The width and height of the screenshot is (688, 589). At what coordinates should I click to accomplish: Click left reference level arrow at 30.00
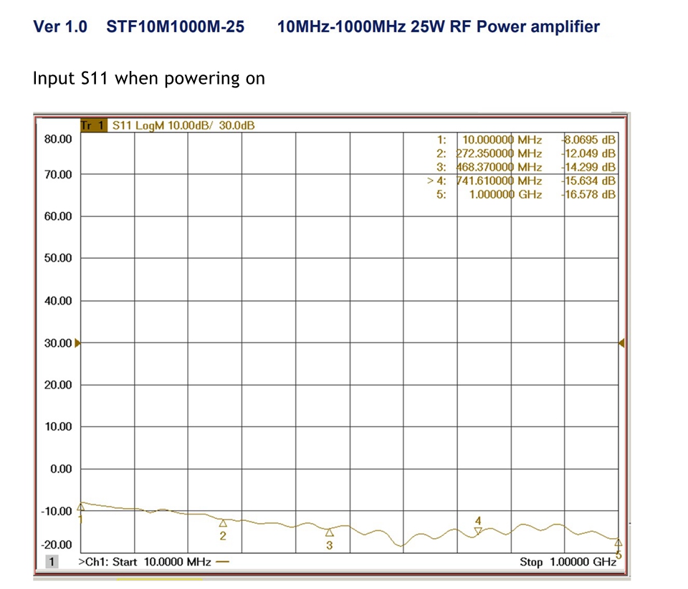(x=77, y=343)
